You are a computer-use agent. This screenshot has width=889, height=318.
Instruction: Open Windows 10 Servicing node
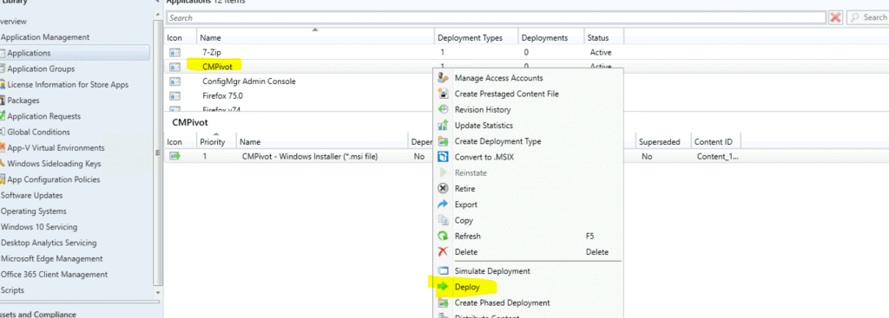38,228
